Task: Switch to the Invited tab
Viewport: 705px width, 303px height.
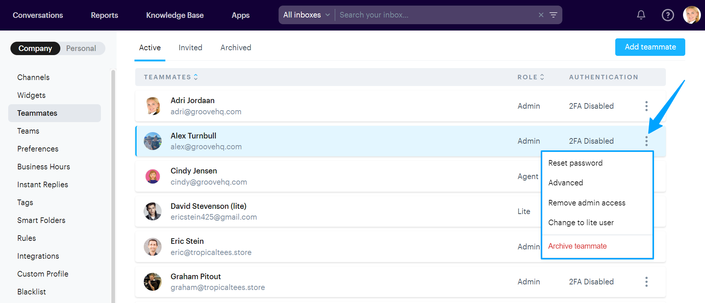Action: coord(190,48)
